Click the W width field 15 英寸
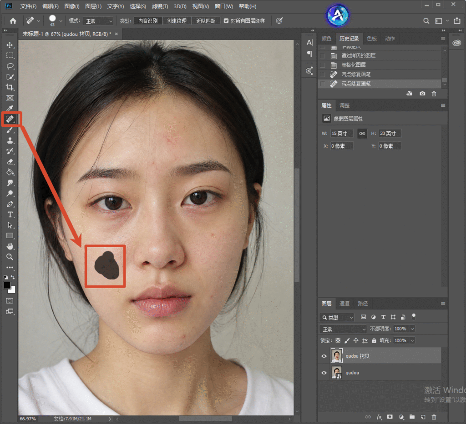The width and height of the screenshot is (466, 424). pos(342,134)
